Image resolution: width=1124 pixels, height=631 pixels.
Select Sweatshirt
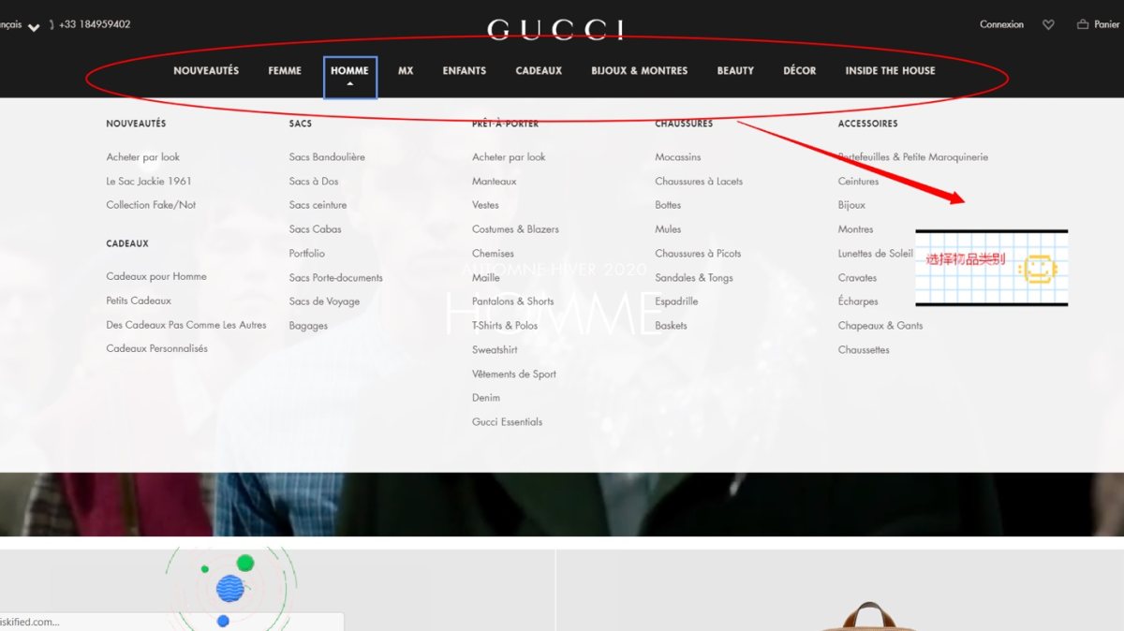pos(495,350)
